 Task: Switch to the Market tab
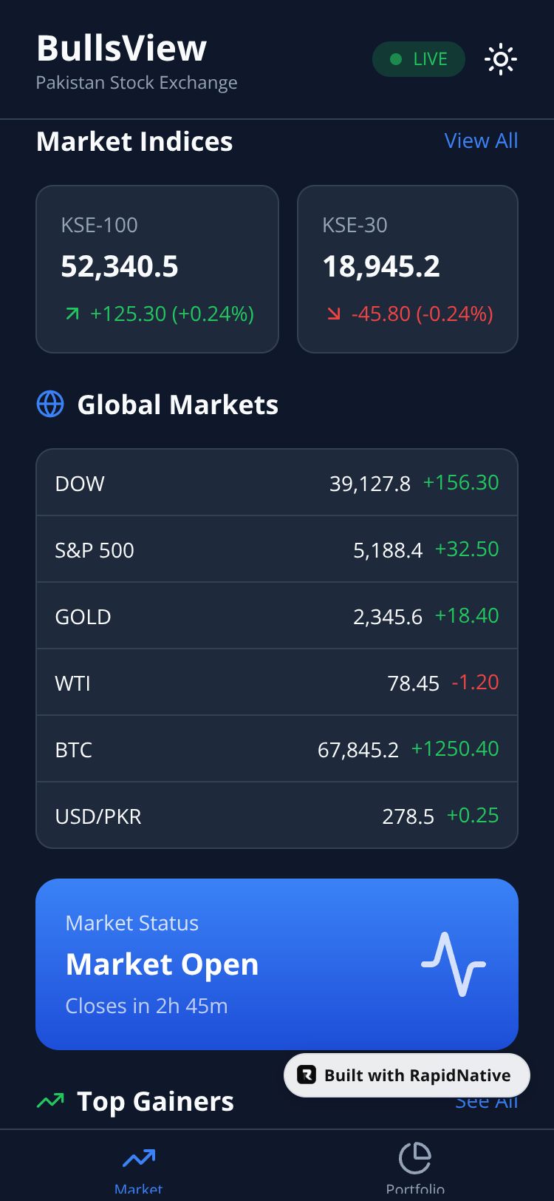click(x=139, y=1167)
